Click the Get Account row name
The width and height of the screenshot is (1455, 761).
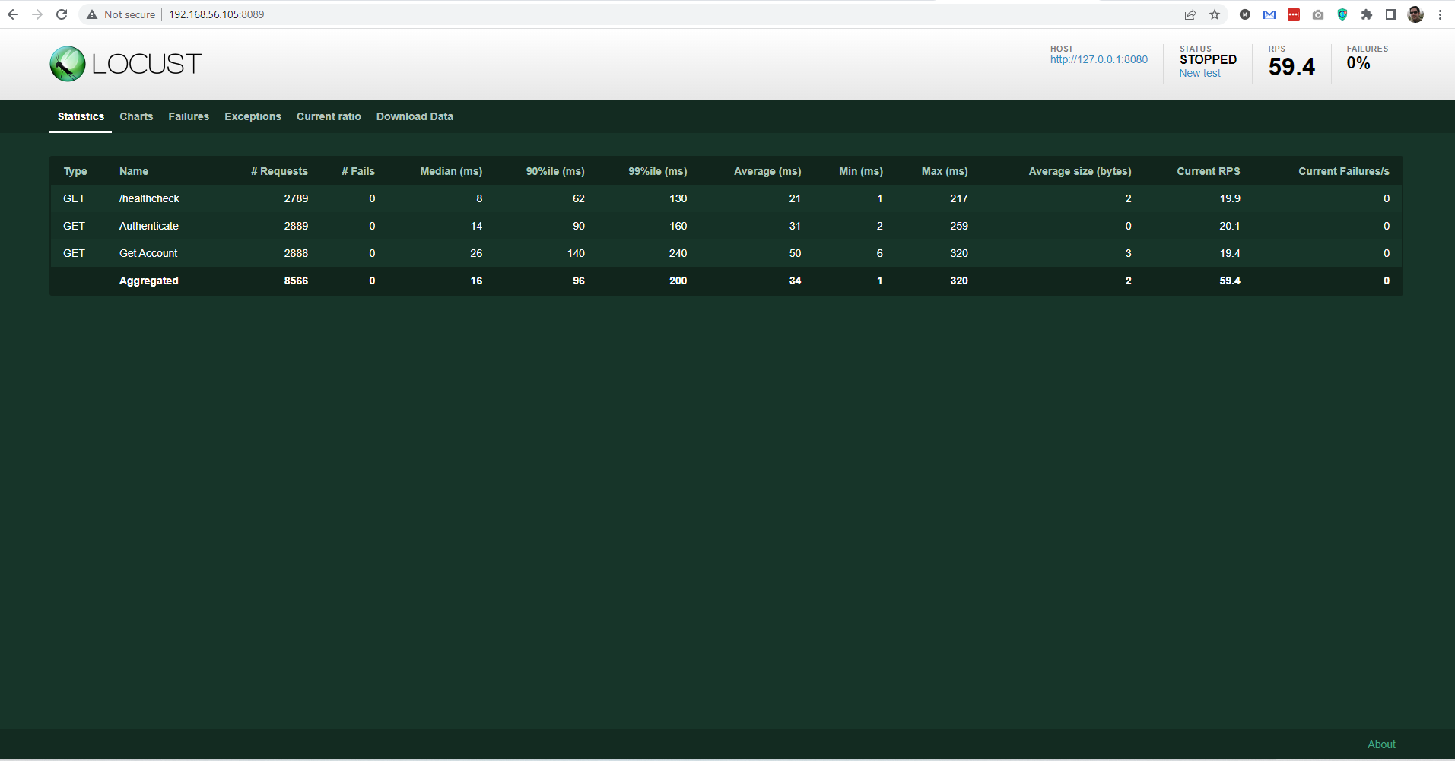[x=148, y=253]
